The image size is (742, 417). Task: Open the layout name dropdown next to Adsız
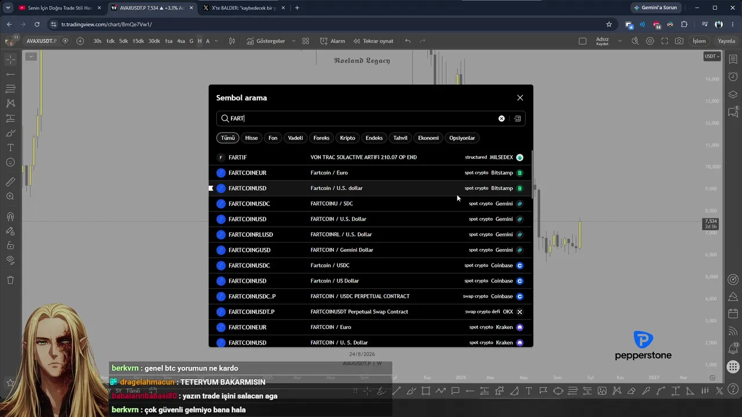619,41
